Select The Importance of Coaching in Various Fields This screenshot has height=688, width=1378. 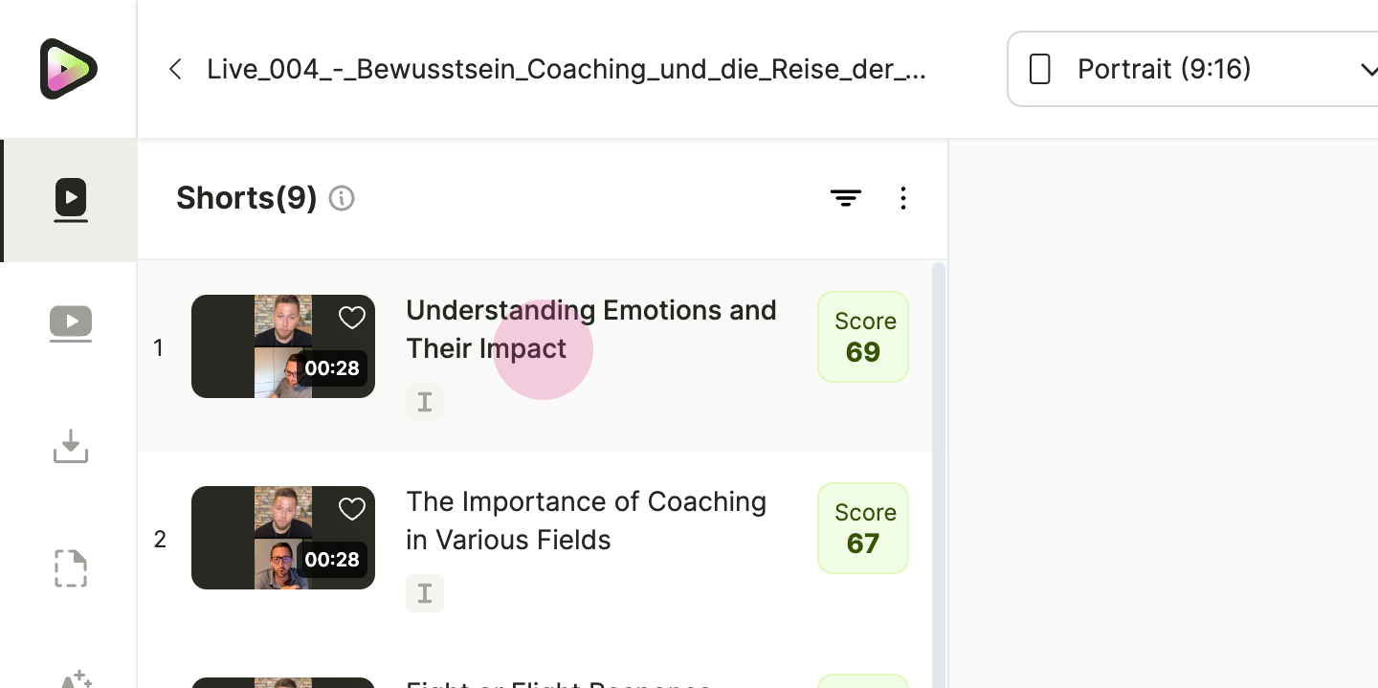click(x=587, y=521)
